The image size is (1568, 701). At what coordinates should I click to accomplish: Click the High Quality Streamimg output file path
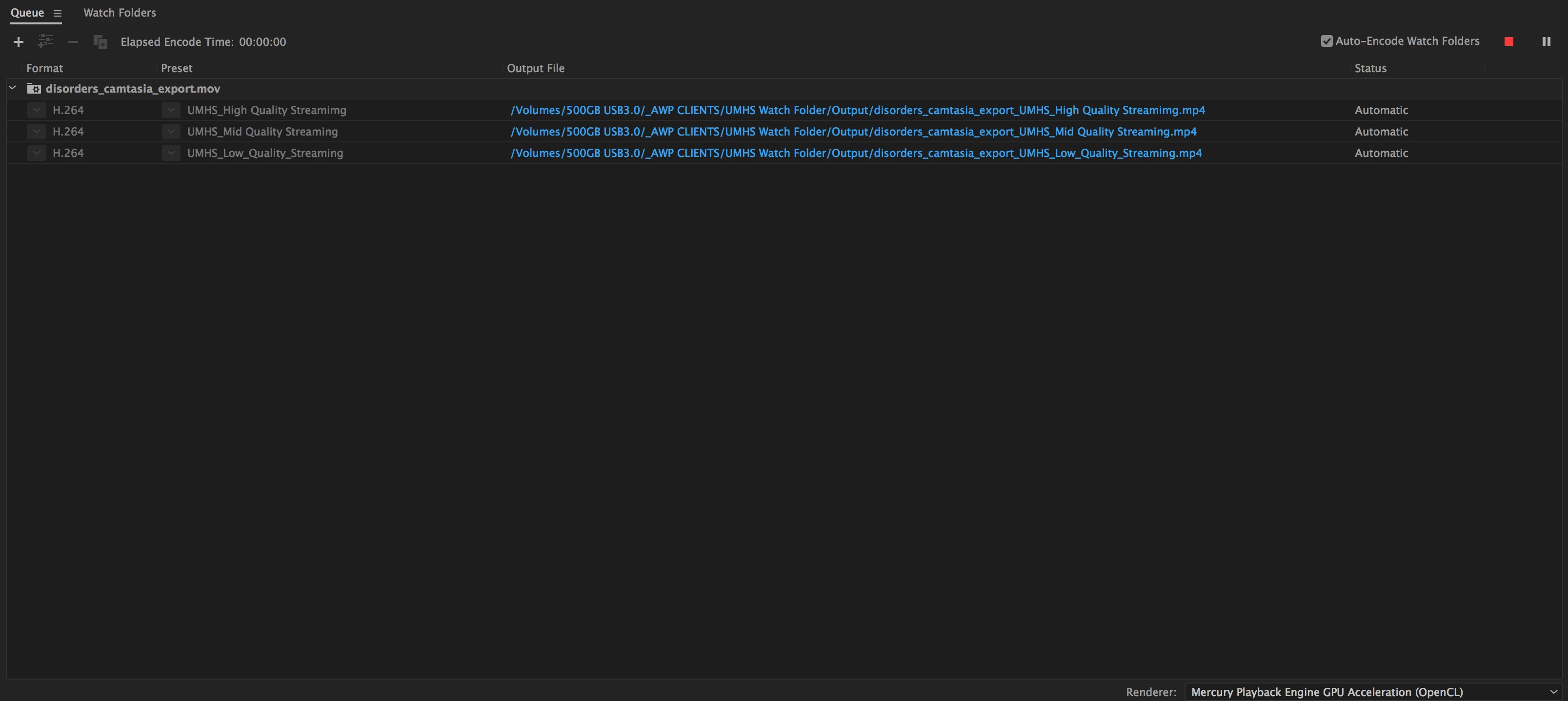click(x=857, y=110)
